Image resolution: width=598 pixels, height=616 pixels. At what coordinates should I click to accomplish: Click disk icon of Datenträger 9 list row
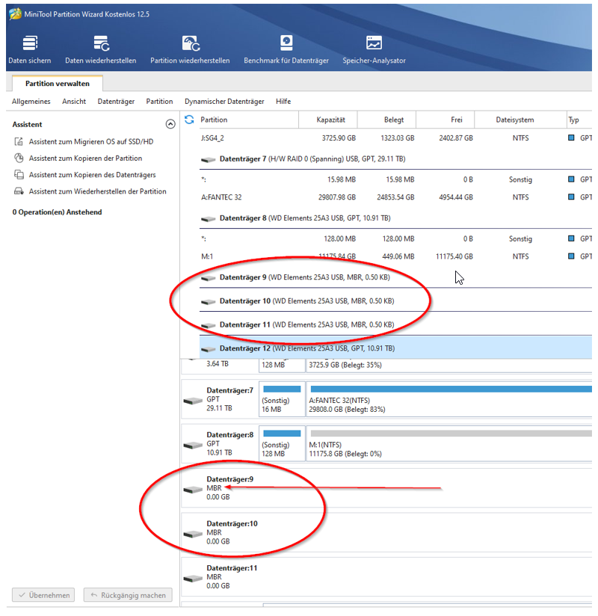click(209, 278)
